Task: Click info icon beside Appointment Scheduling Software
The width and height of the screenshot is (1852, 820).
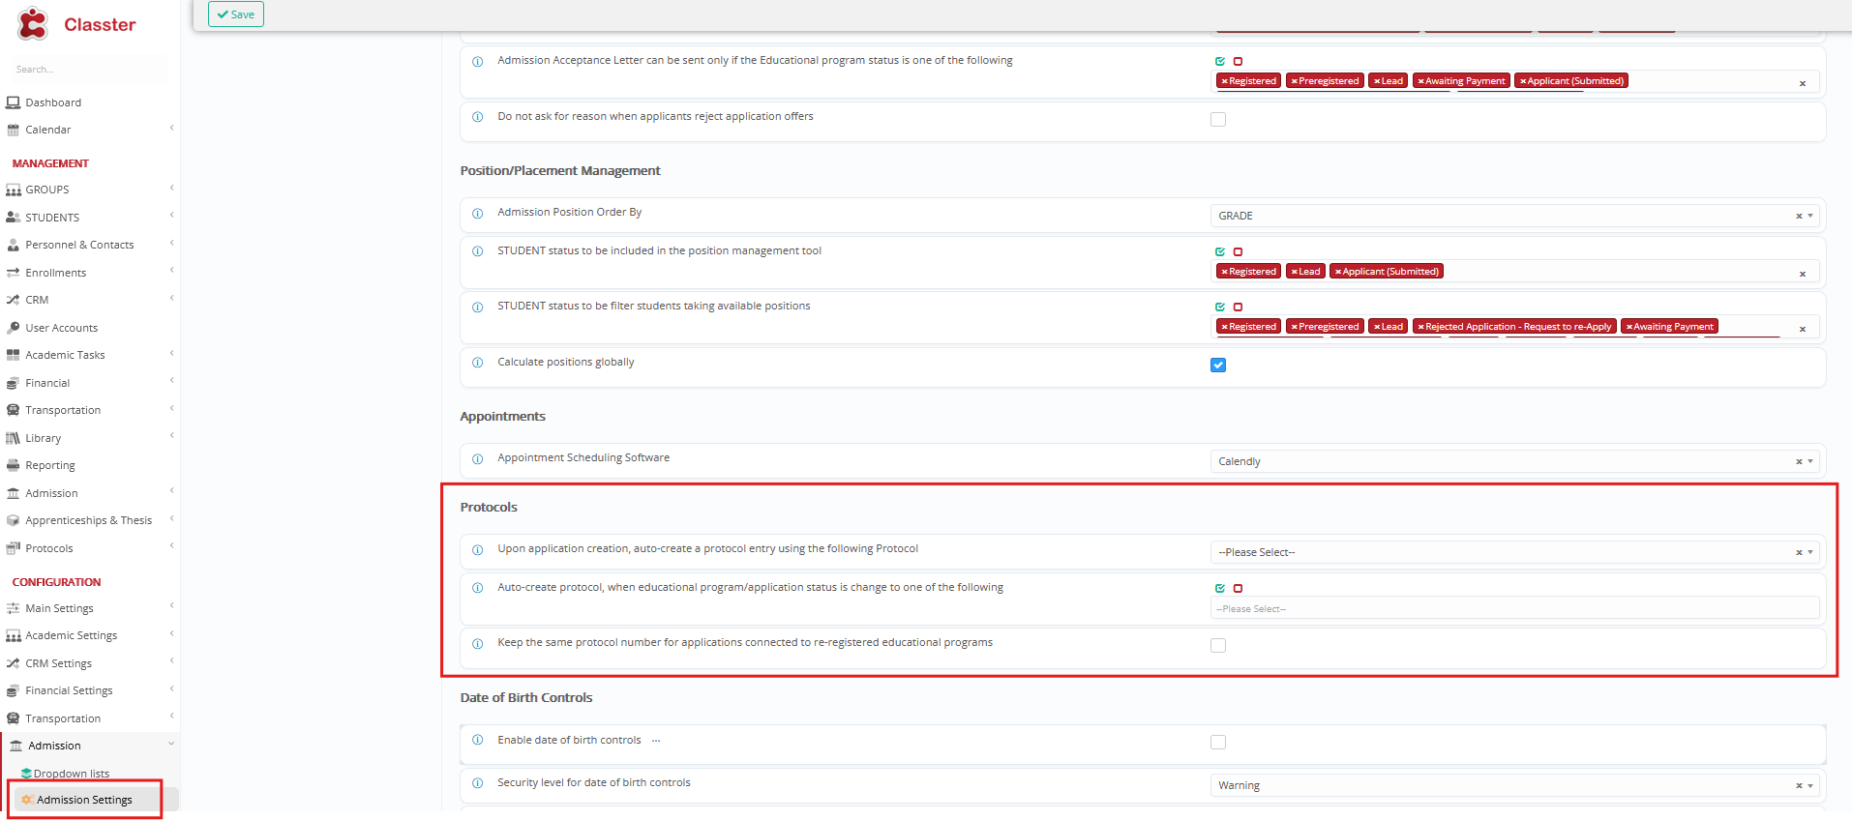Action: (477, 459)
